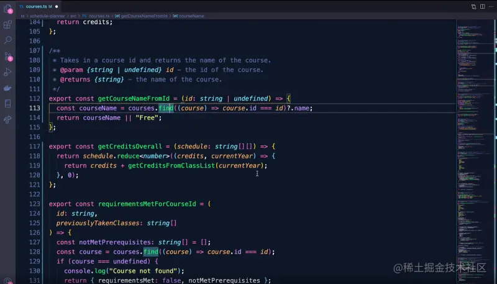Click the highlighted find on line 113
The image size is (497, 284).
click(166, 108)
